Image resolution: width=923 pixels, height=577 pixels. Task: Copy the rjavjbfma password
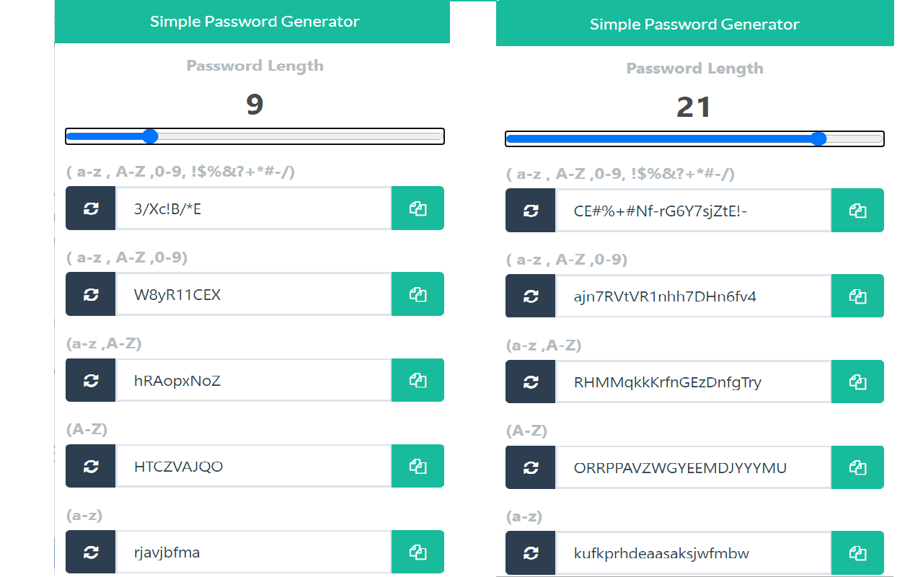tap(418, 552)
